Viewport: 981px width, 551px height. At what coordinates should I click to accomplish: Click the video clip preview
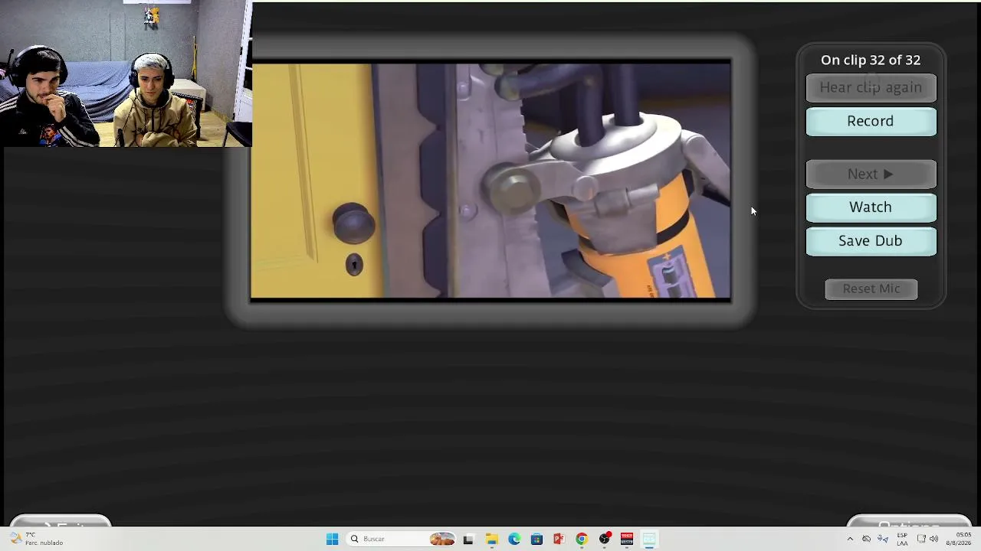(x=491, y=181)
